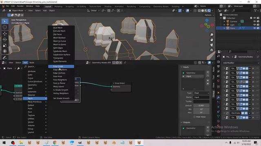
Task: Click the Max value field
Action: [x=201, y=113]
